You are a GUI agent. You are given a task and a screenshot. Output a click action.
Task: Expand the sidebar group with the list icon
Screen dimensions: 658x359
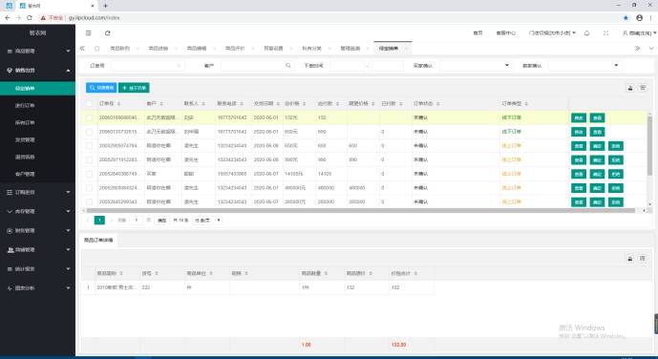pyautogui.click(x=38, y=193)
